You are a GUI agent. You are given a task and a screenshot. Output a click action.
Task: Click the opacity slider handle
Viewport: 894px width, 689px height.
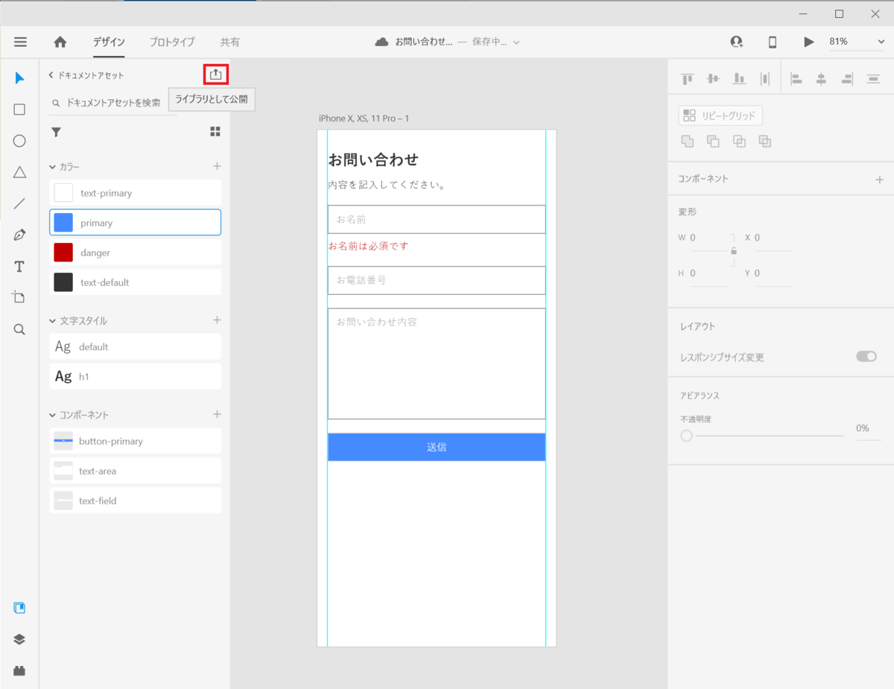coord(687,436)
